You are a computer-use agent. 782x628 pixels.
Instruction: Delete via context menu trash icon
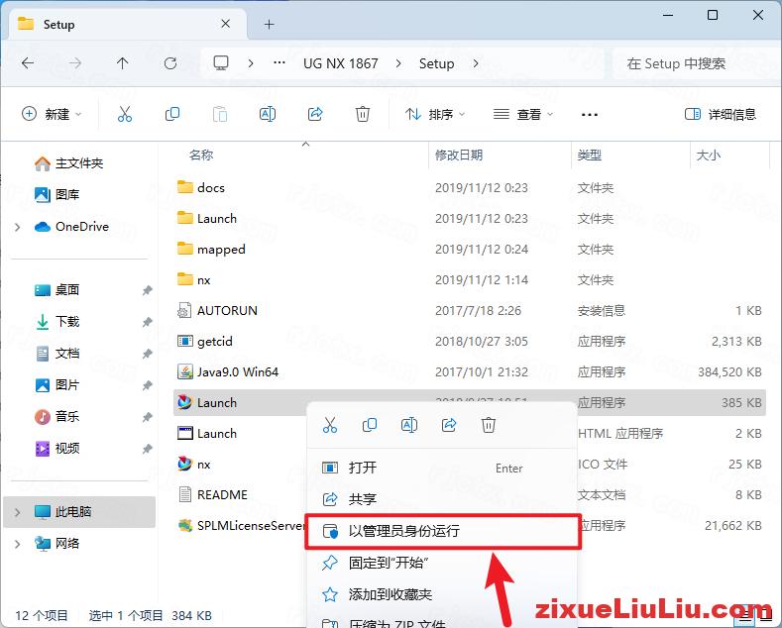(x=489, y=425)
